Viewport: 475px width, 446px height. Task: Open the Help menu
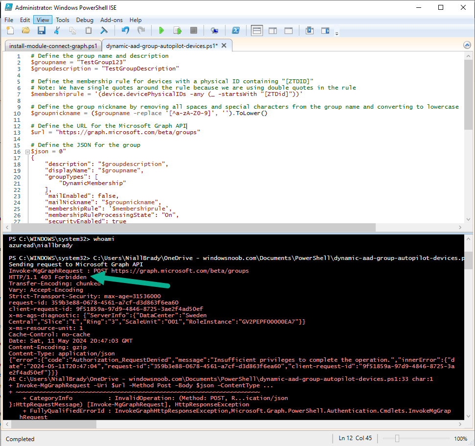[x=136, y=20]
